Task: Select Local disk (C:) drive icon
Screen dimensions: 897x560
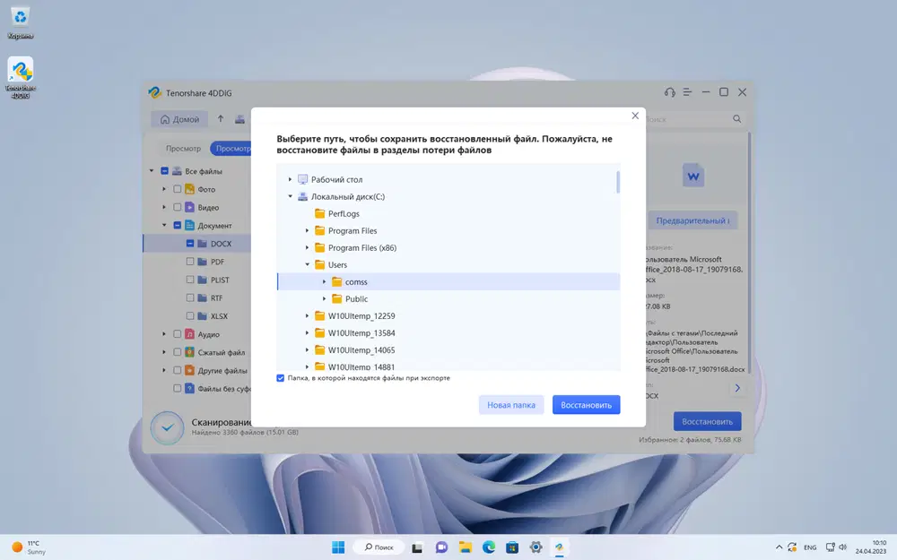Action: click(302, 196)
